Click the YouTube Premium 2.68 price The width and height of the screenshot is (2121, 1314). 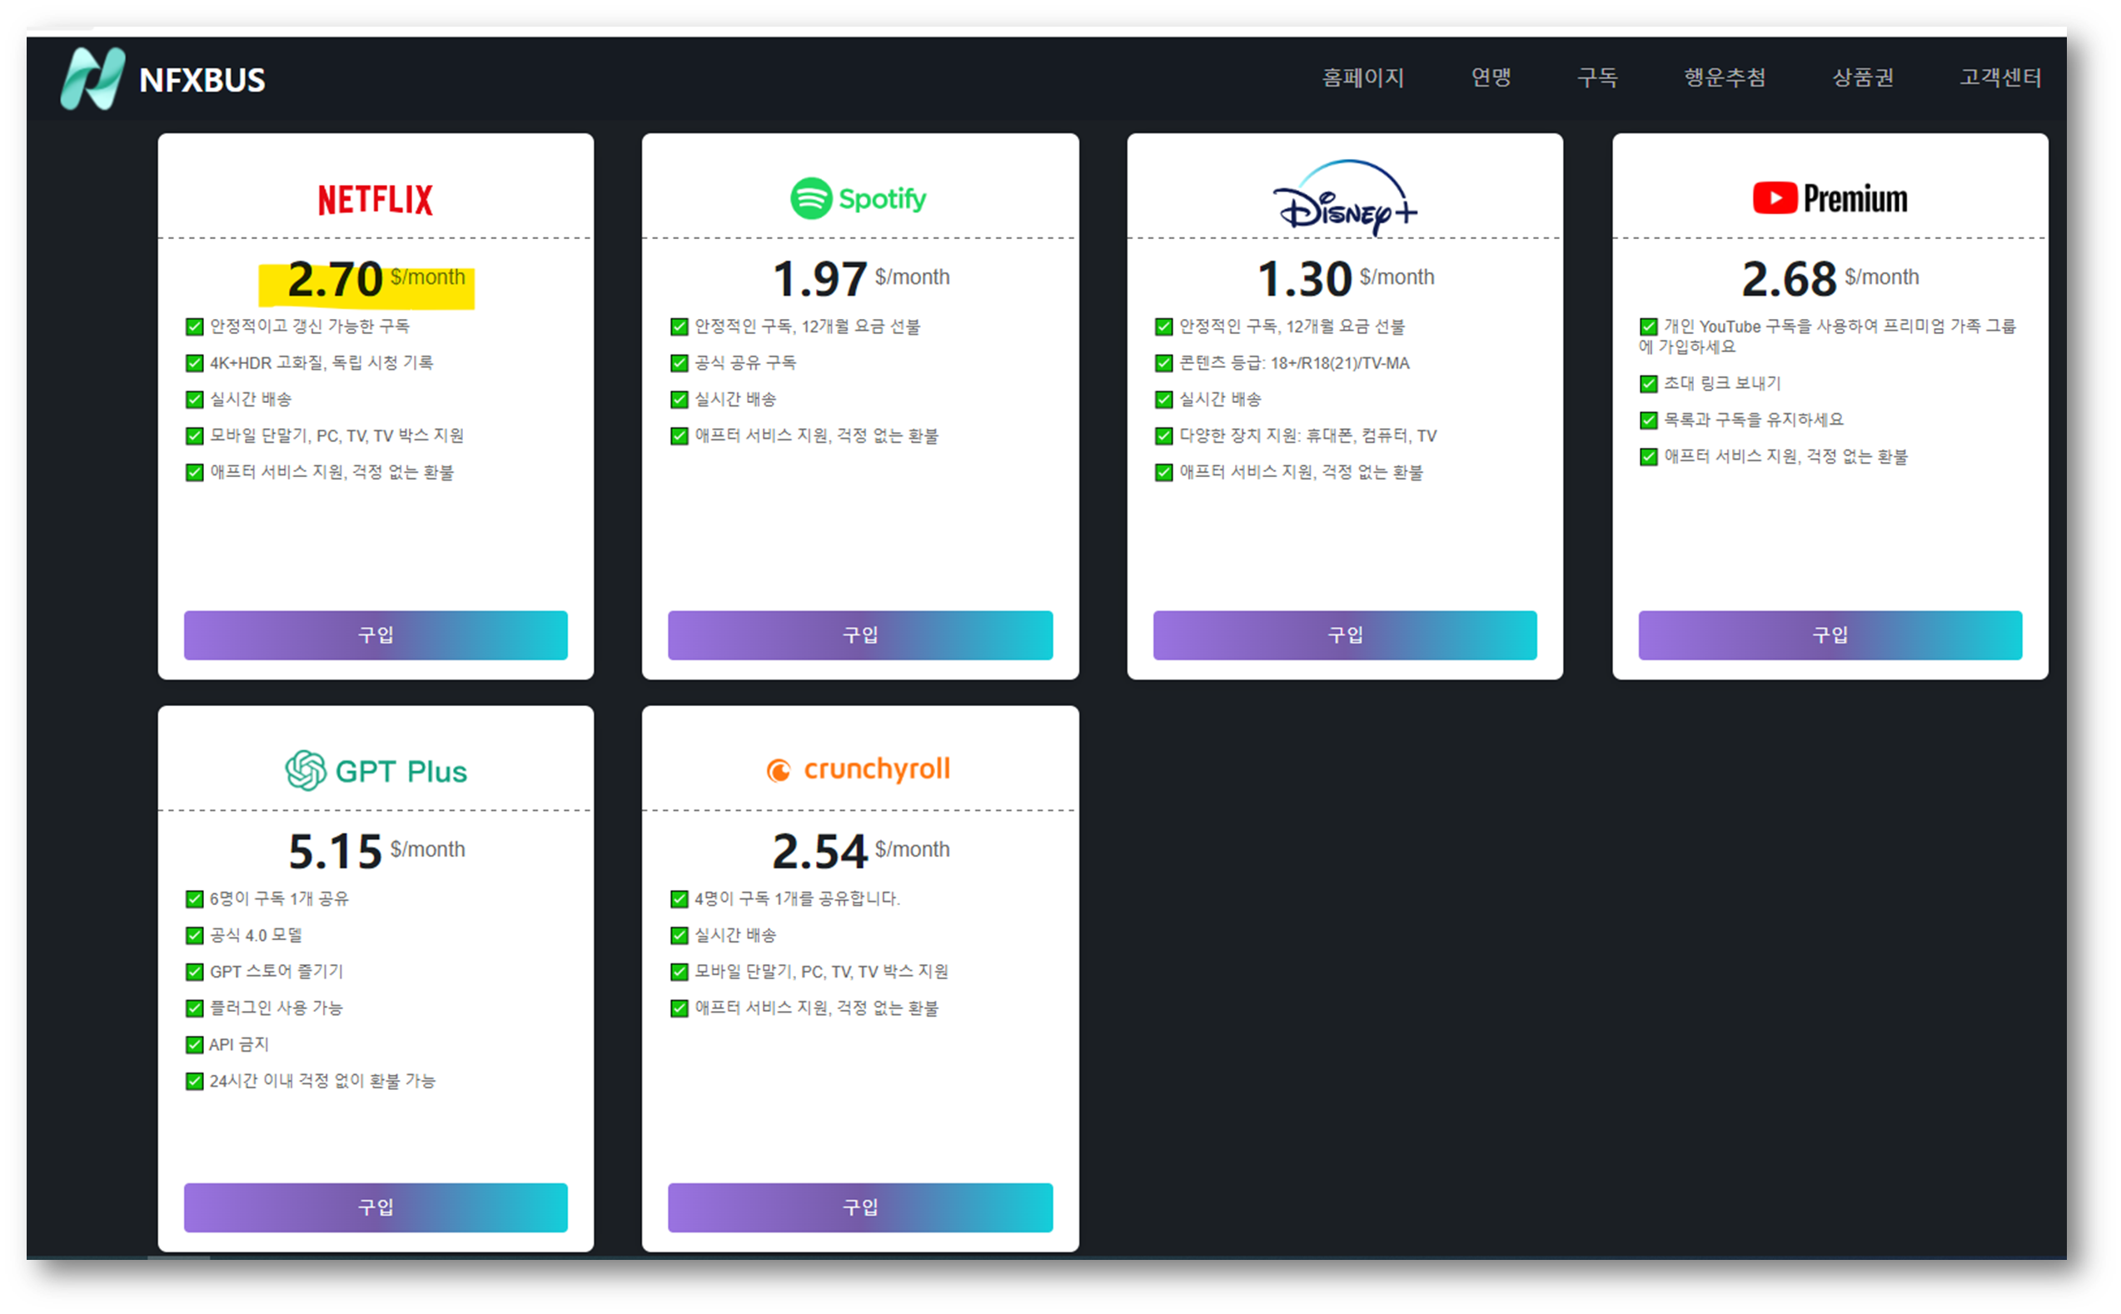point(1789,279)
